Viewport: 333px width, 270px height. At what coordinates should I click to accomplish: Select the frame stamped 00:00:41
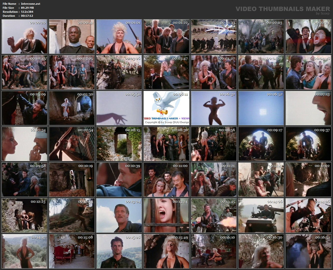[72, 36]
